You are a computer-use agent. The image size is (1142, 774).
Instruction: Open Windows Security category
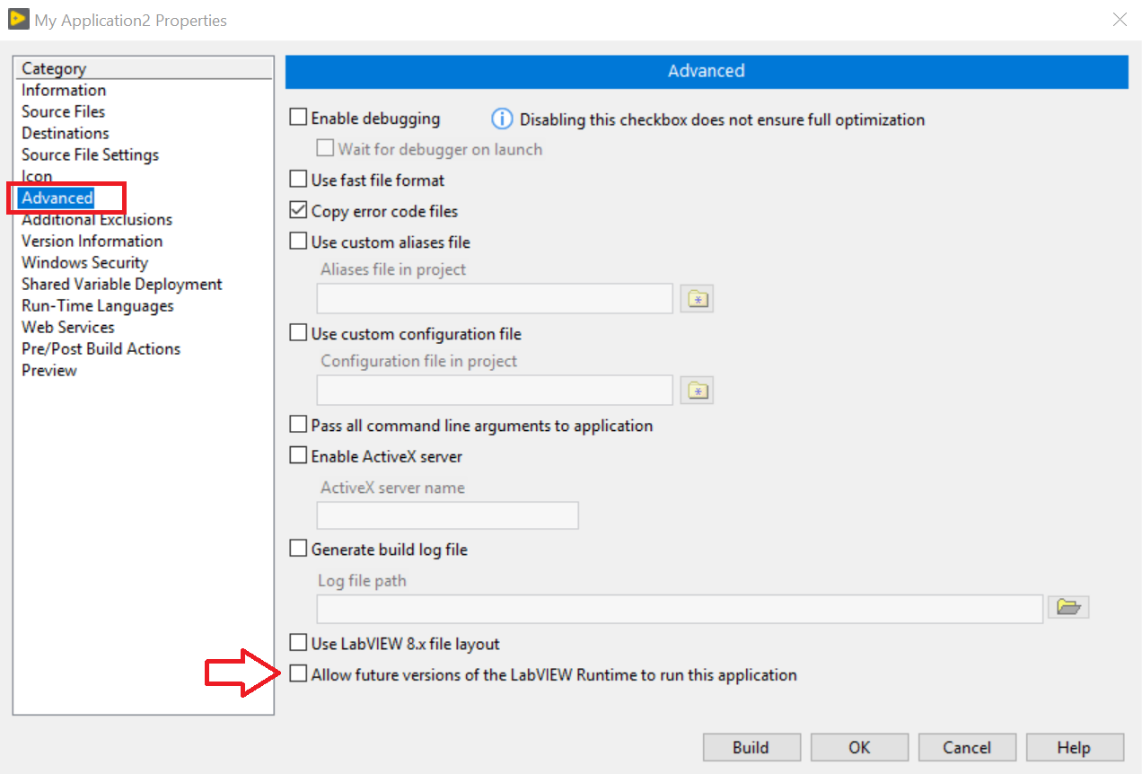pyautogui.click(x=84, y=262)
